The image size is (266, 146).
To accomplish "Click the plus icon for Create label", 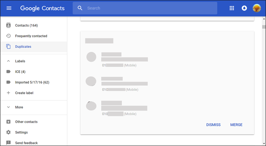I will [9, 93].
